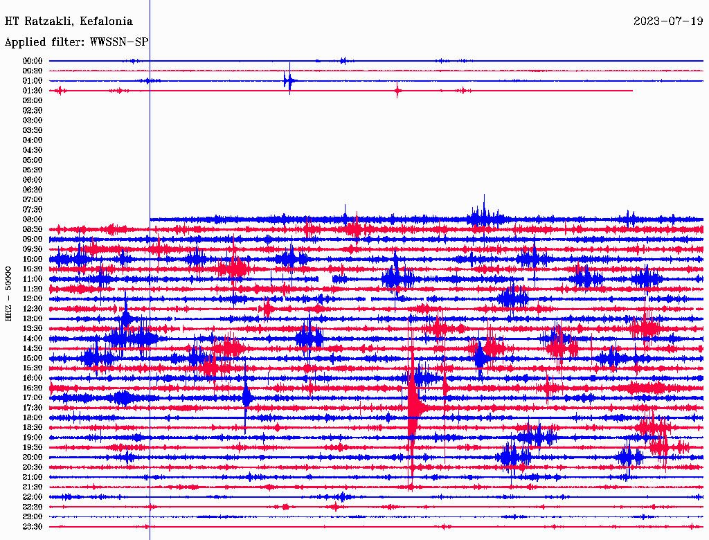This screenshot has height=540, width=709.
Task: Click the blue vertical time cursor line
Action: tap(150, 271)
